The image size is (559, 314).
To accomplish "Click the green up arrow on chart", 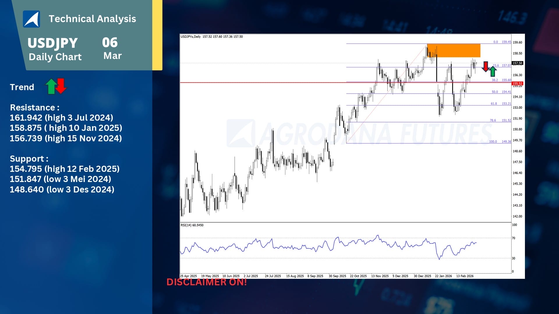I will 493,72.
